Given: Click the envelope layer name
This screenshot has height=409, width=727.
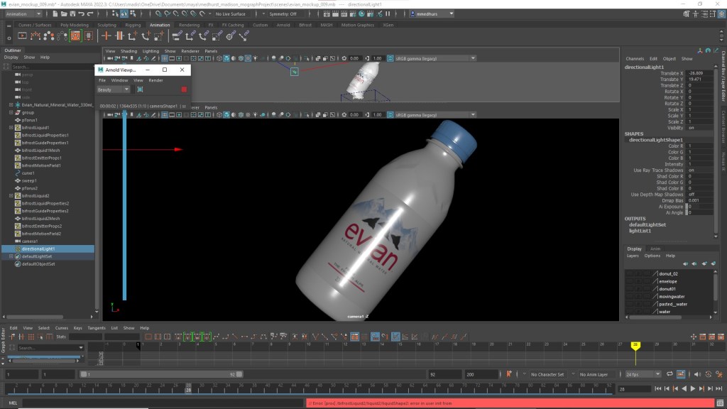Looking at the screenshot, I should pyautogui.click(x=667, y=281).
